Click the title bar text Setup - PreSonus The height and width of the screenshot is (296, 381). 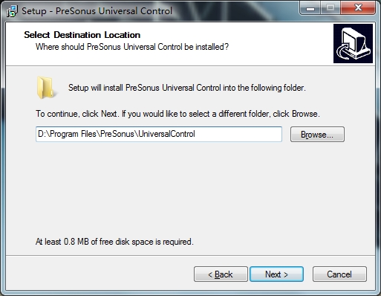97,11
